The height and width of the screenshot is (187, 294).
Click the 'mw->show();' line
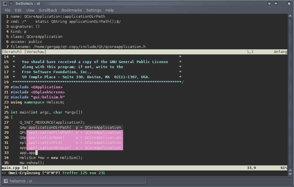[x=32, y=163]
